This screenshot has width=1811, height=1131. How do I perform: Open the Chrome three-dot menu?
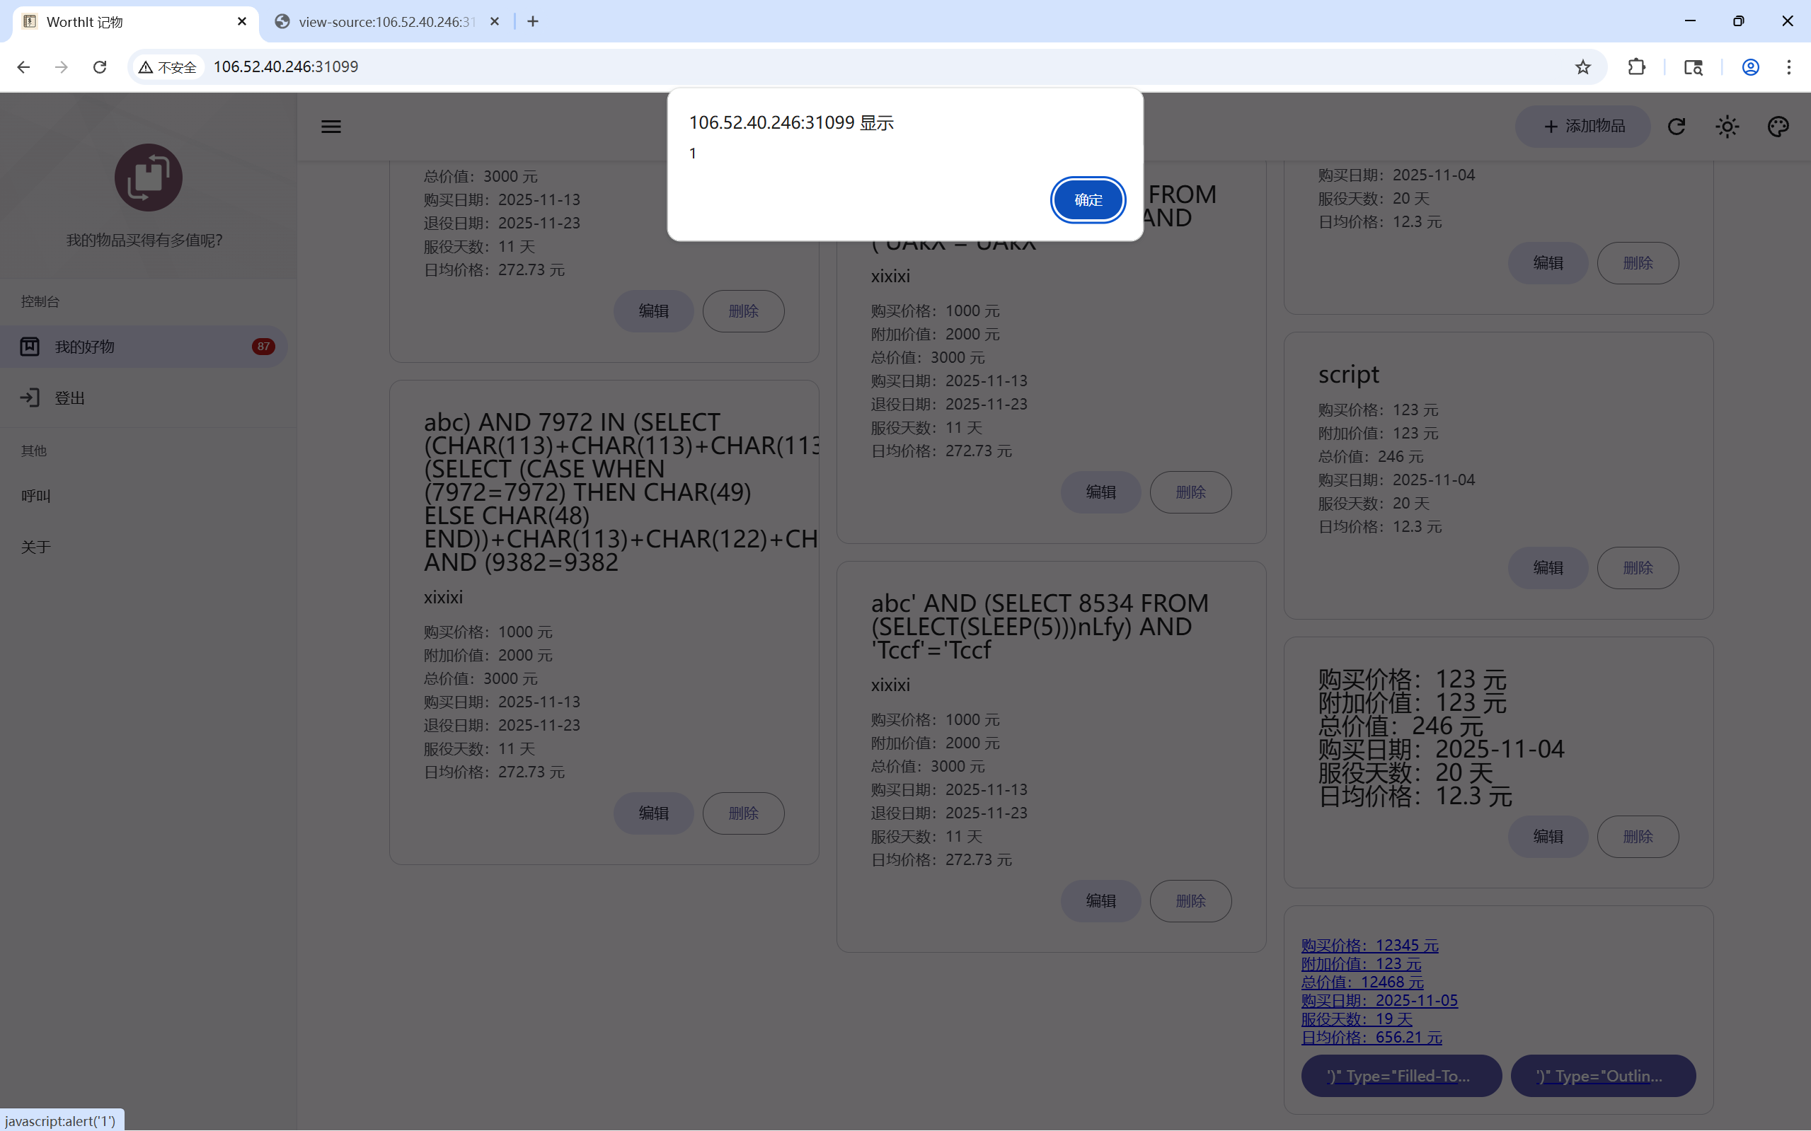pyautogui.click(x=1788, y=67)
